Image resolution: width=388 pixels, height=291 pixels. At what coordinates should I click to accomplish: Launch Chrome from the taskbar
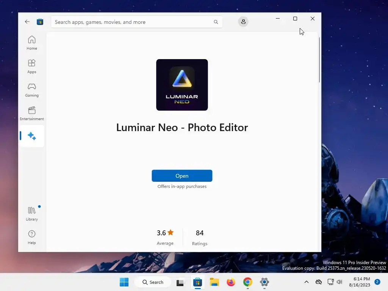coord(248,282)
